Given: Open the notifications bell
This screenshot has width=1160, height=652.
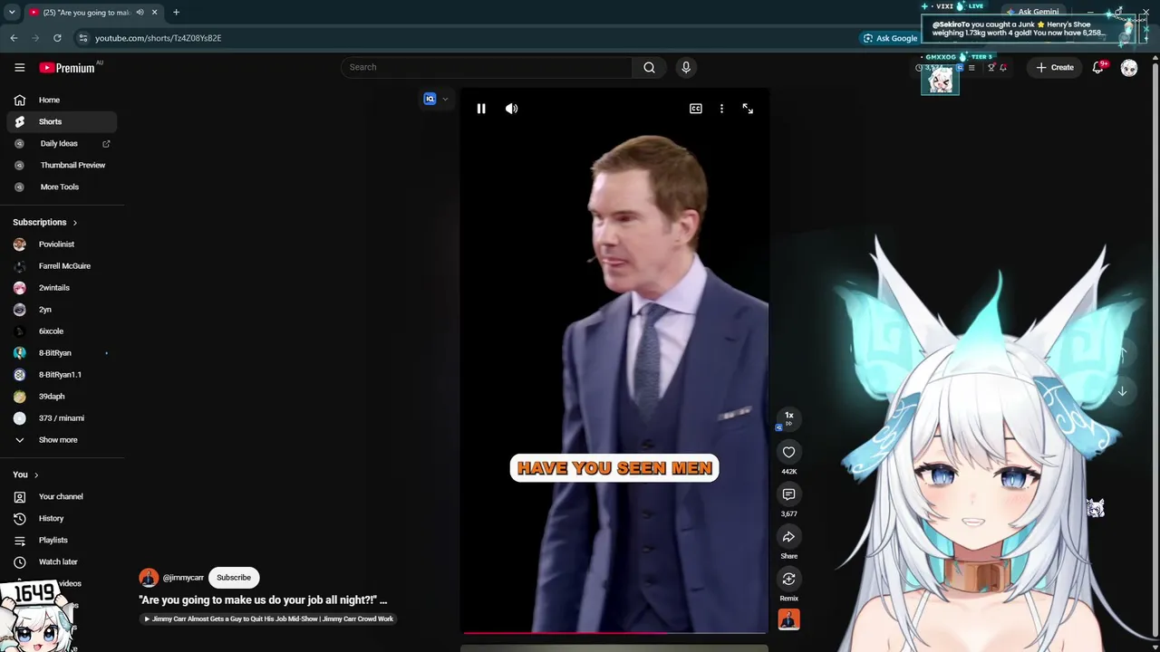Looking at the screenshot, I should 1098,67.
